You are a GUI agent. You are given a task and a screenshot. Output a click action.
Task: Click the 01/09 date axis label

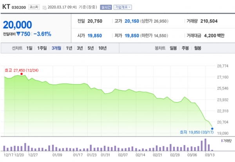[x=57, y=155]
